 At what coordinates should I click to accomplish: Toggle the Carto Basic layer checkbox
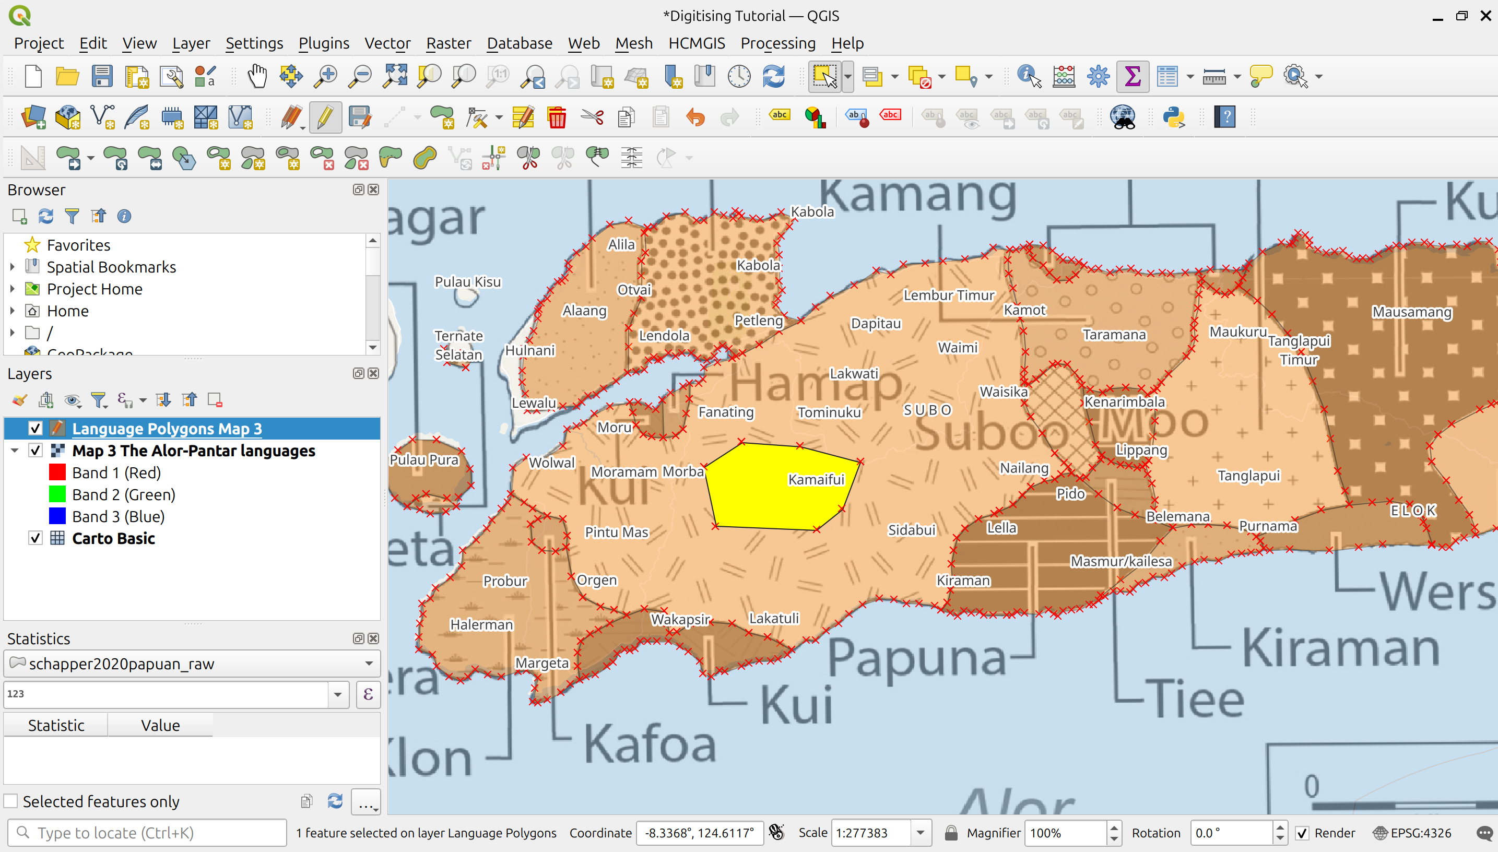click(x=36, y=538)
